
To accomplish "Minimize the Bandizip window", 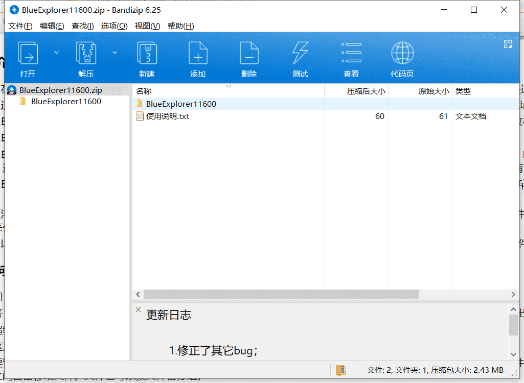I will click(x=444, y=10).
